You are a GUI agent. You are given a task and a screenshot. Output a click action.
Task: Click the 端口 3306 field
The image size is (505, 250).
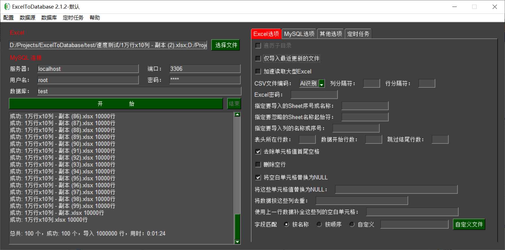pos(205,69)
